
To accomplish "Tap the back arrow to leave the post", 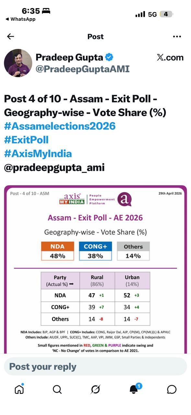I will 10,36.
